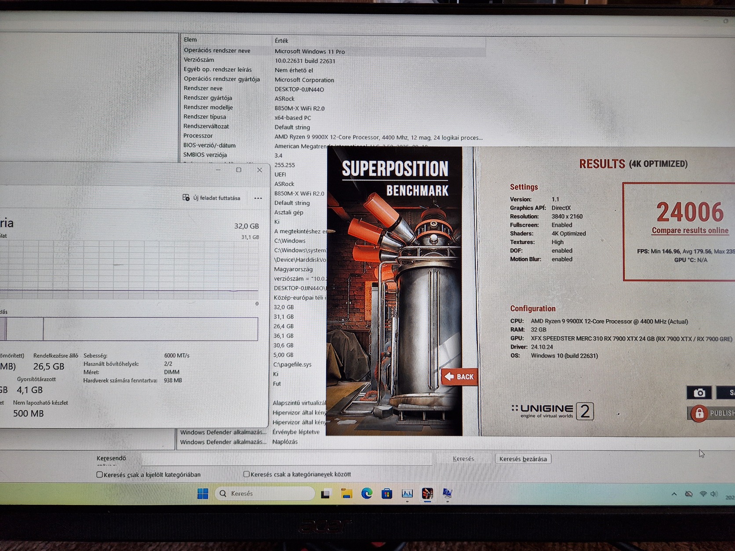735x551 pixels.
Task: Select the 'SMBIOS verziója' row label
Action: [x=205, y=155]
